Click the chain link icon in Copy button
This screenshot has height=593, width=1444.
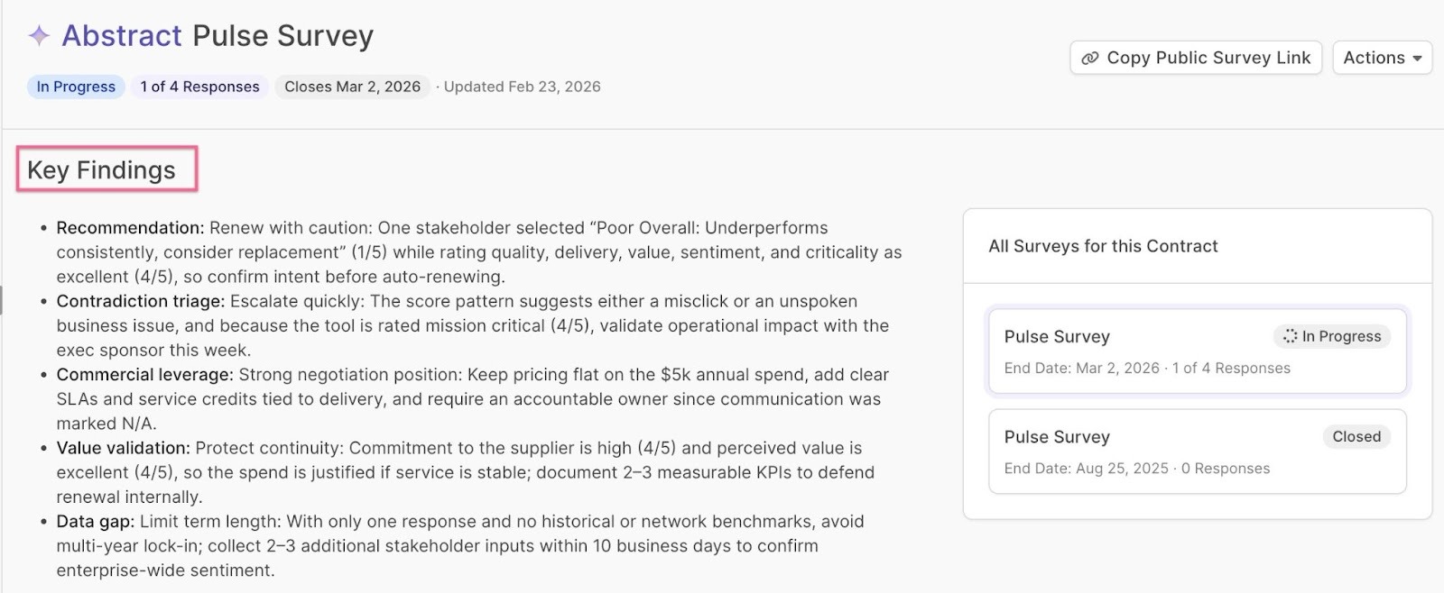1090,58
